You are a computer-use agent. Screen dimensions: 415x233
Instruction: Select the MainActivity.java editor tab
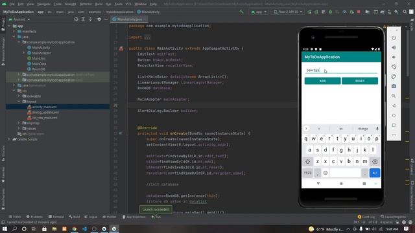130,19
